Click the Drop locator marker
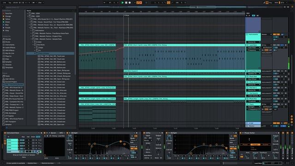This screenshot has width=295, height=166. [126, 15]
